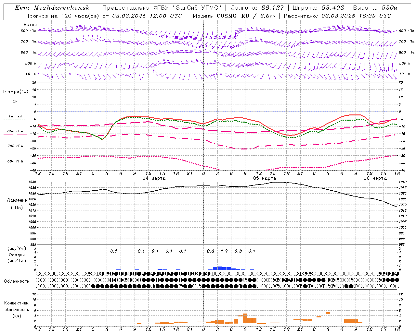Click the 500 гПа entry in temperature legend
Viewport: 416px width, 332px height.
15,161
